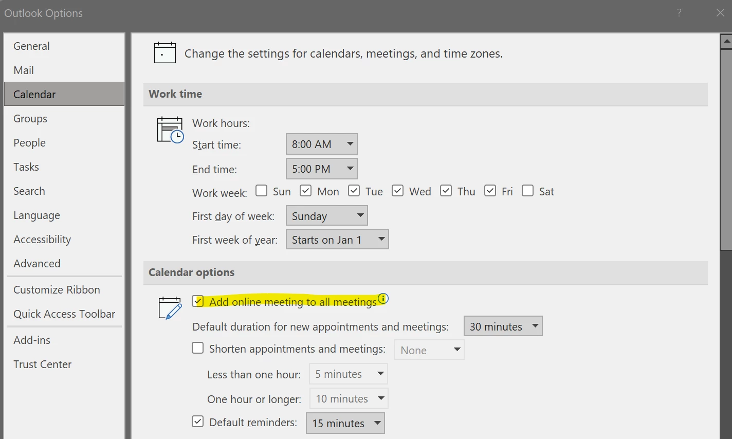The height and width of the screenshot is (439, 732).
Task: Open the Language options category
Action: [64, 215]
